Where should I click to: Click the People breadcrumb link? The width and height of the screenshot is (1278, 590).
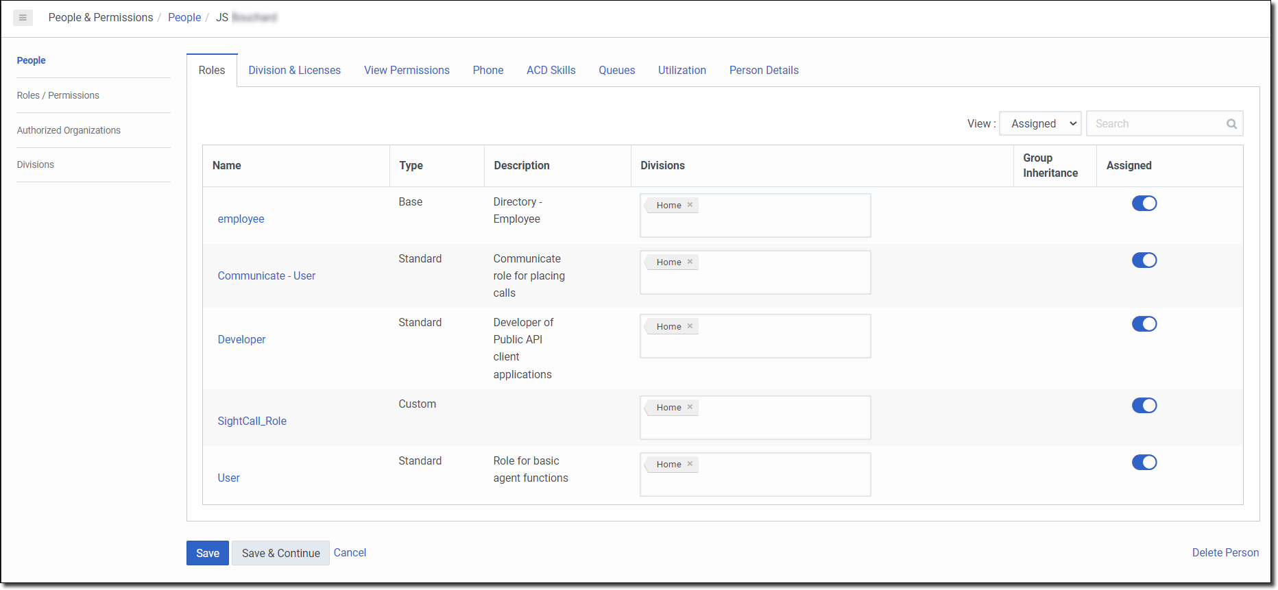tap(184, 18)
